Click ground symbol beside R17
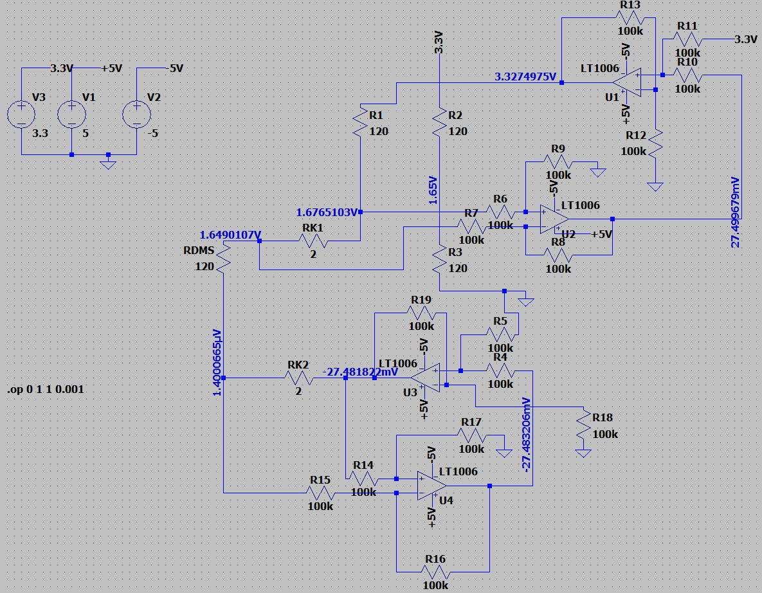Screen dimensions: 762x593 pyautogui.click(x=504, y=452)
